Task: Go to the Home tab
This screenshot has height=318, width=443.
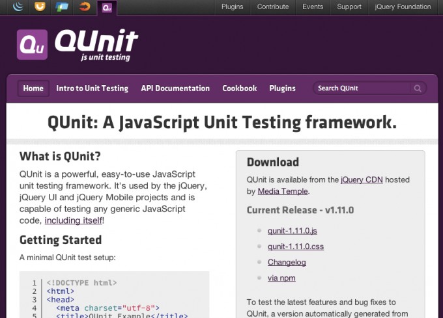Action: point(33,88)
